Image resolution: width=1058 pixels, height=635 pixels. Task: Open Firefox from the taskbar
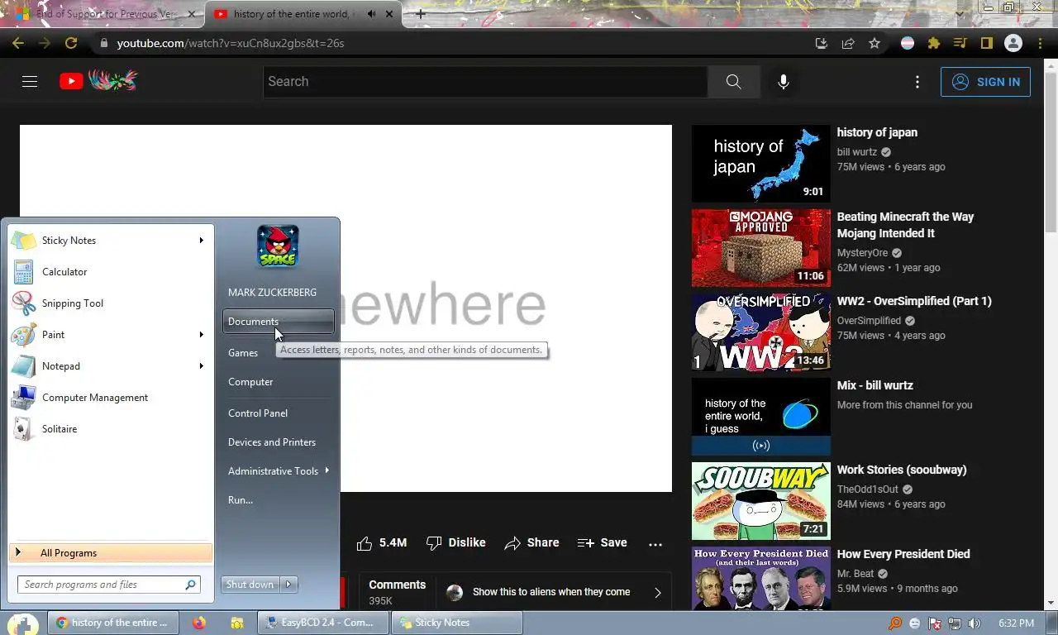[x=199, y=623]
